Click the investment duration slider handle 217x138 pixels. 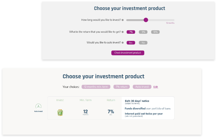[146, 20]
